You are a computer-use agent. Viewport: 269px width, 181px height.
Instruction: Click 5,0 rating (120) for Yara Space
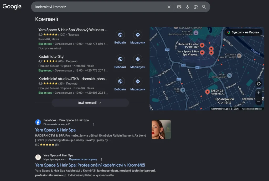pos(52,35)
